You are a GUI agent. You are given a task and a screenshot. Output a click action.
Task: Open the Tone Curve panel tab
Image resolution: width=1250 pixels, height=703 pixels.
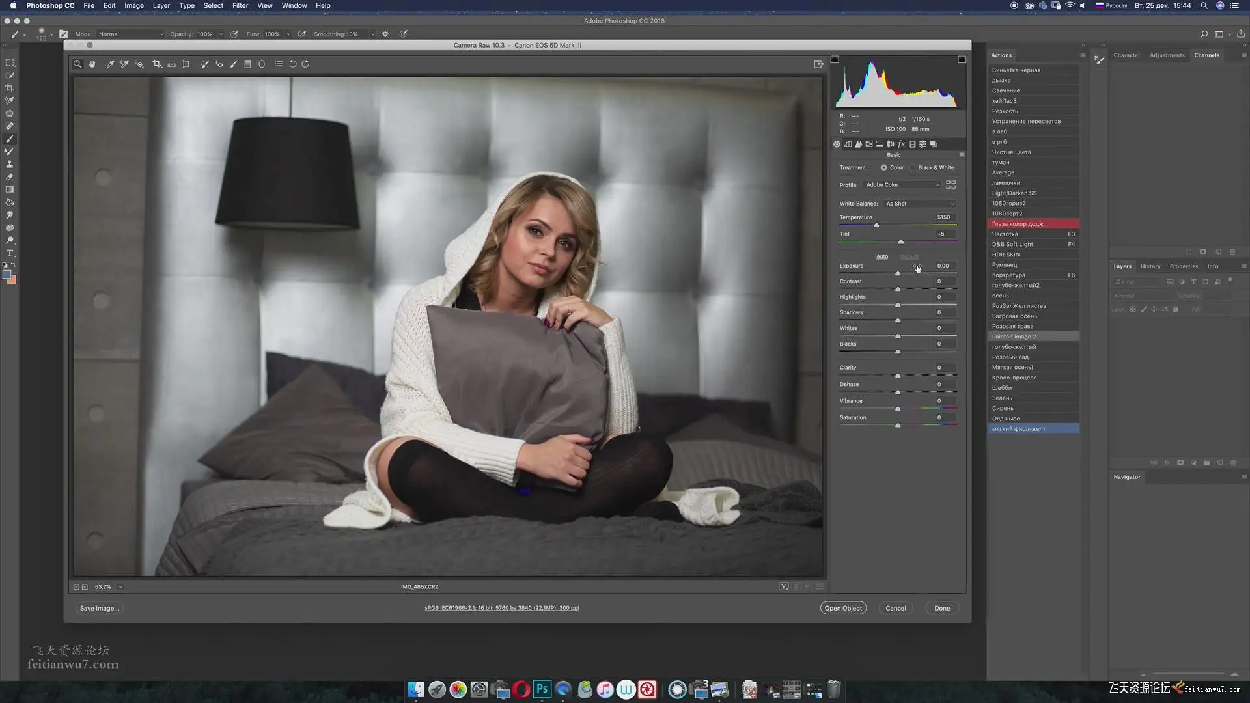848,144
